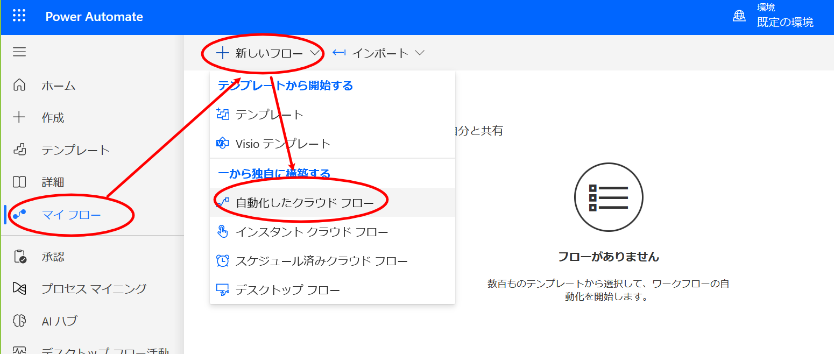This screenshot has height=354, width=834.
Task: Click the instant cloud flow hand icon
Action: tap(223, 232)
